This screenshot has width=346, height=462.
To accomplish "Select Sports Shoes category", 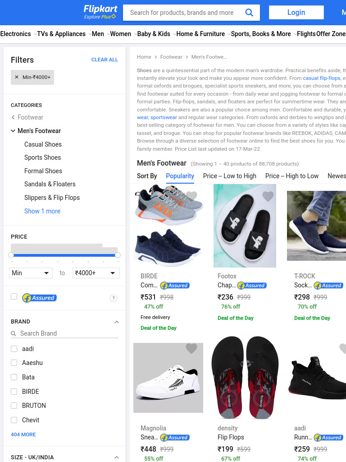I will tap(42, 157).
